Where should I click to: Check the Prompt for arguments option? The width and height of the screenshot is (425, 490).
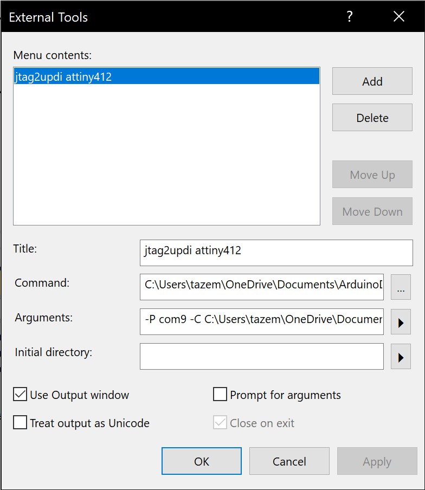tap(220, 395)
